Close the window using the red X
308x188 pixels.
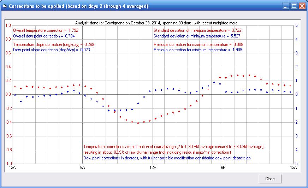pos(302,6)
